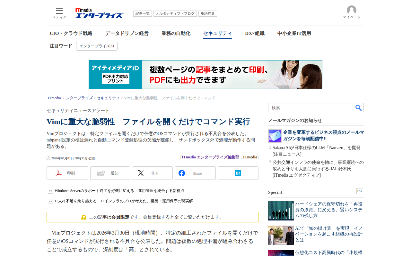
Task: Select the セキュリティ navigation tab
Action: (x=218, y=34)
